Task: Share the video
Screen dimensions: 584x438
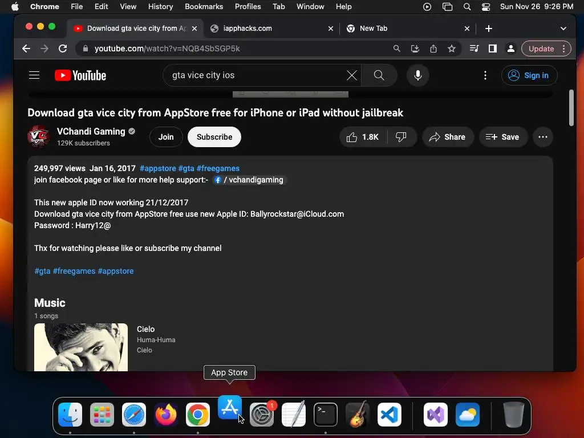Action: [x=448, y=137]
